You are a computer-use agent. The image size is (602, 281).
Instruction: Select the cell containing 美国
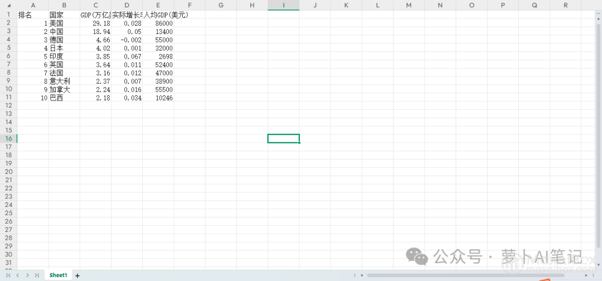pos(64,23)
